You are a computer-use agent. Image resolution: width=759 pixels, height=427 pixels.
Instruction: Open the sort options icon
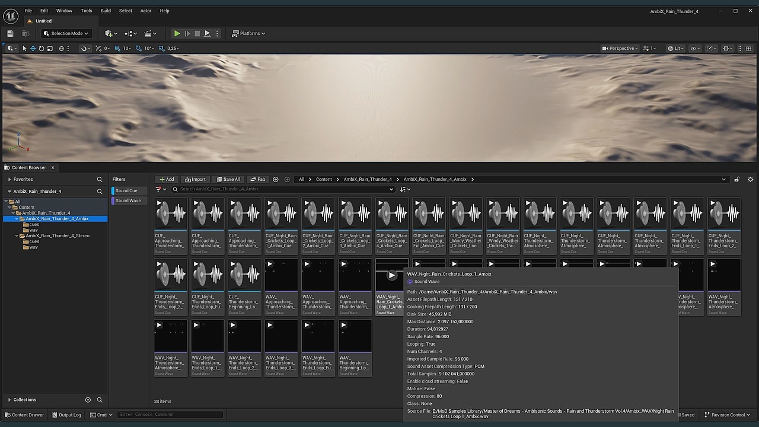405,189
